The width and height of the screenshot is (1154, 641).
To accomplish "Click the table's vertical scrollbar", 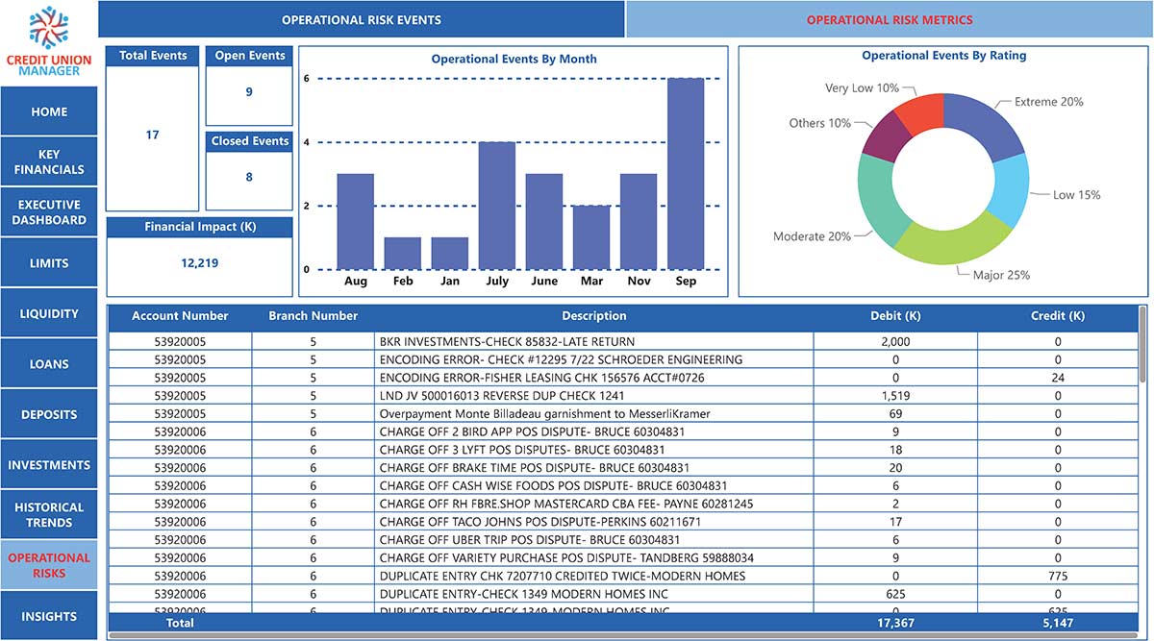I will click(1142, 344).
